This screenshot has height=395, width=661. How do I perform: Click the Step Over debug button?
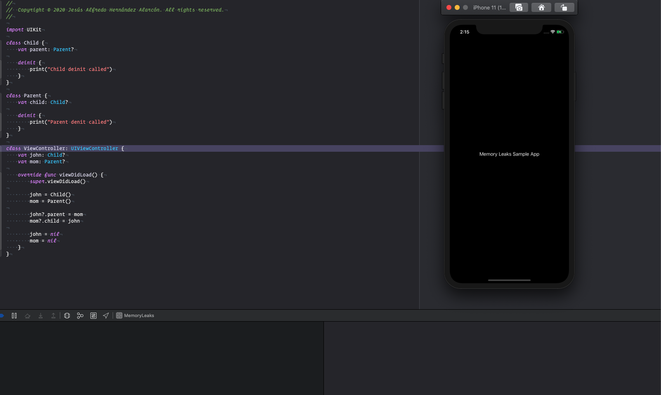pyautogui.click(x=28, y=315)
